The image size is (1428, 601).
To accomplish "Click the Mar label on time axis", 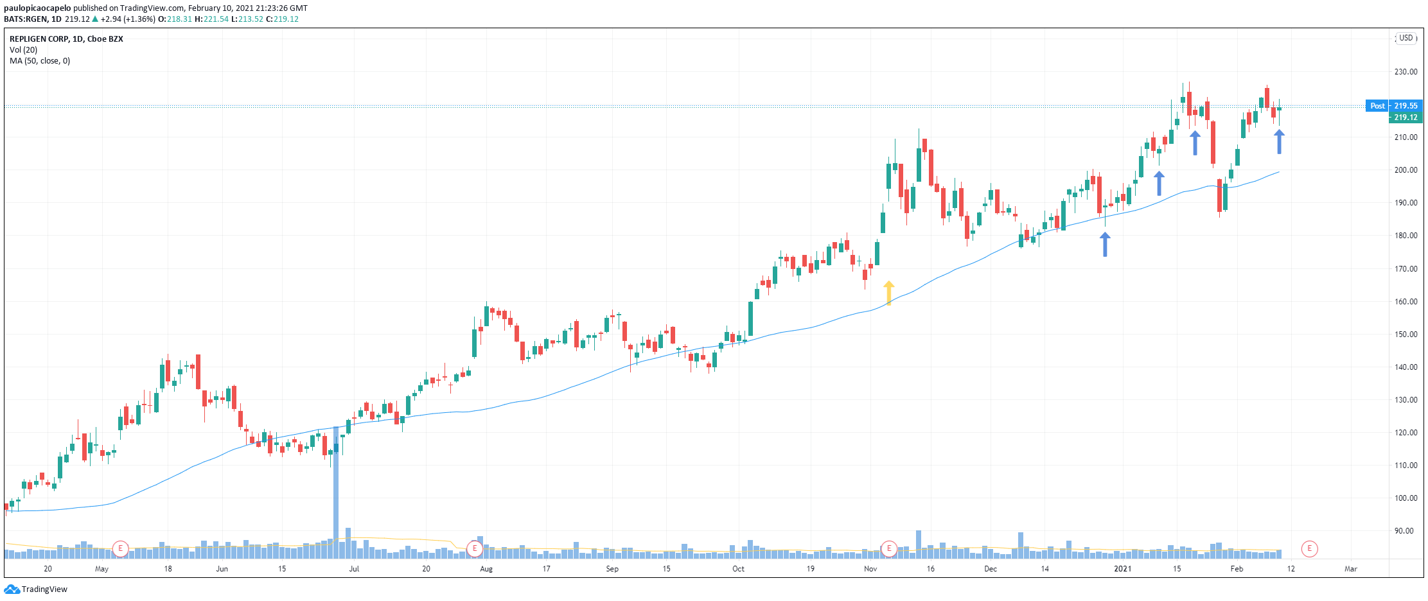I will click(x=1351, y=569).
